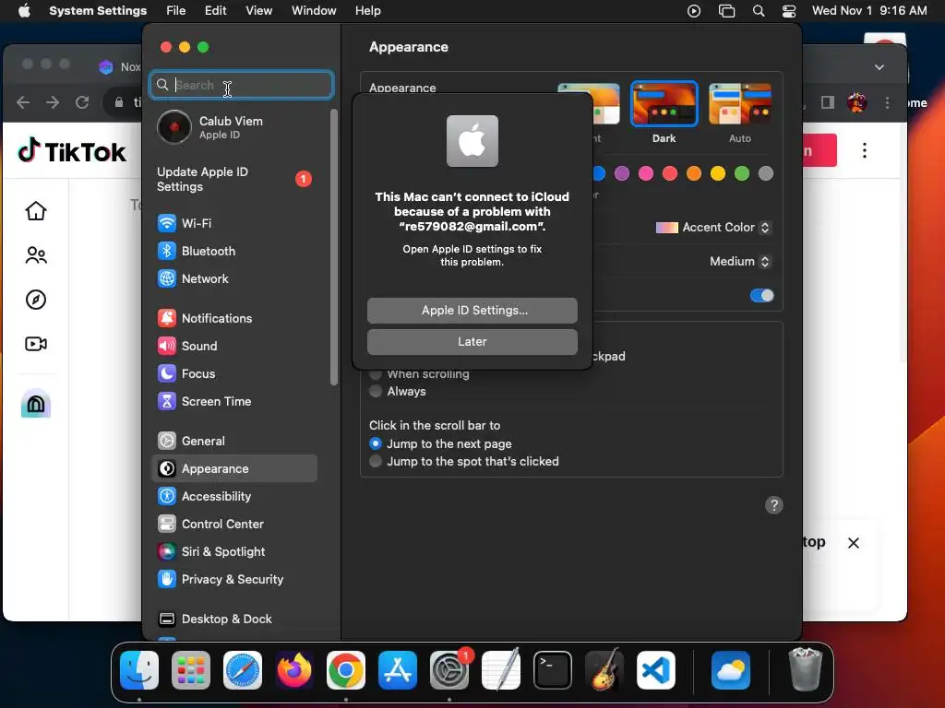Open Weather app from the Dock
The height and width of the screenshot is (708, 945).
pos(731,670)
